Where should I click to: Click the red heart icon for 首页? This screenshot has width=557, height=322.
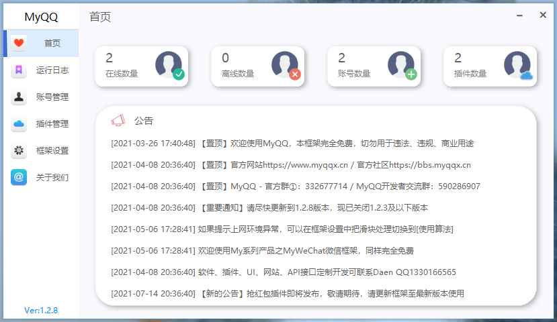click(19, 43)
